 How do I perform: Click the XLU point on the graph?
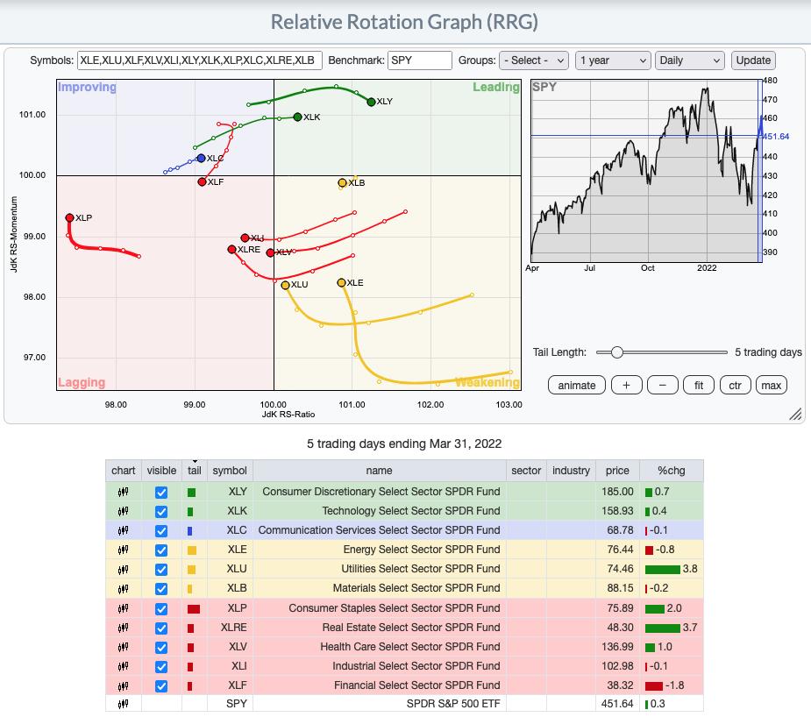point(285,285)
